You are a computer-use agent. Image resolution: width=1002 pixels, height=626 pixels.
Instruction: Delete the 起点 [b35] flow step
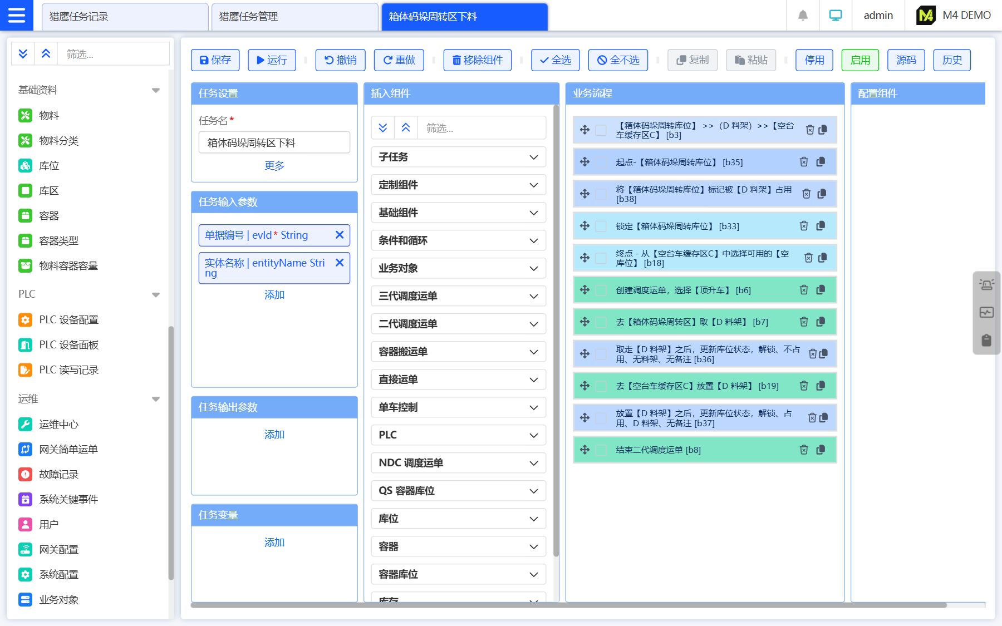pyautogui.click(x=803, y=162)
